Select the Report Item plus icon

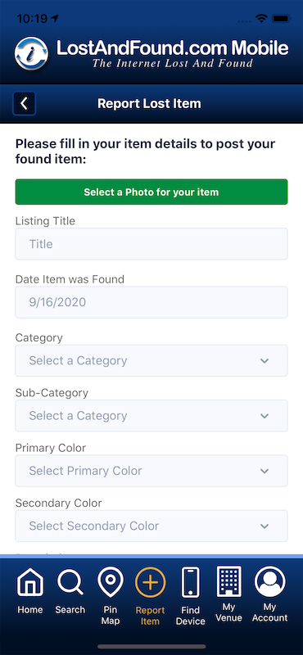point(151,583)
